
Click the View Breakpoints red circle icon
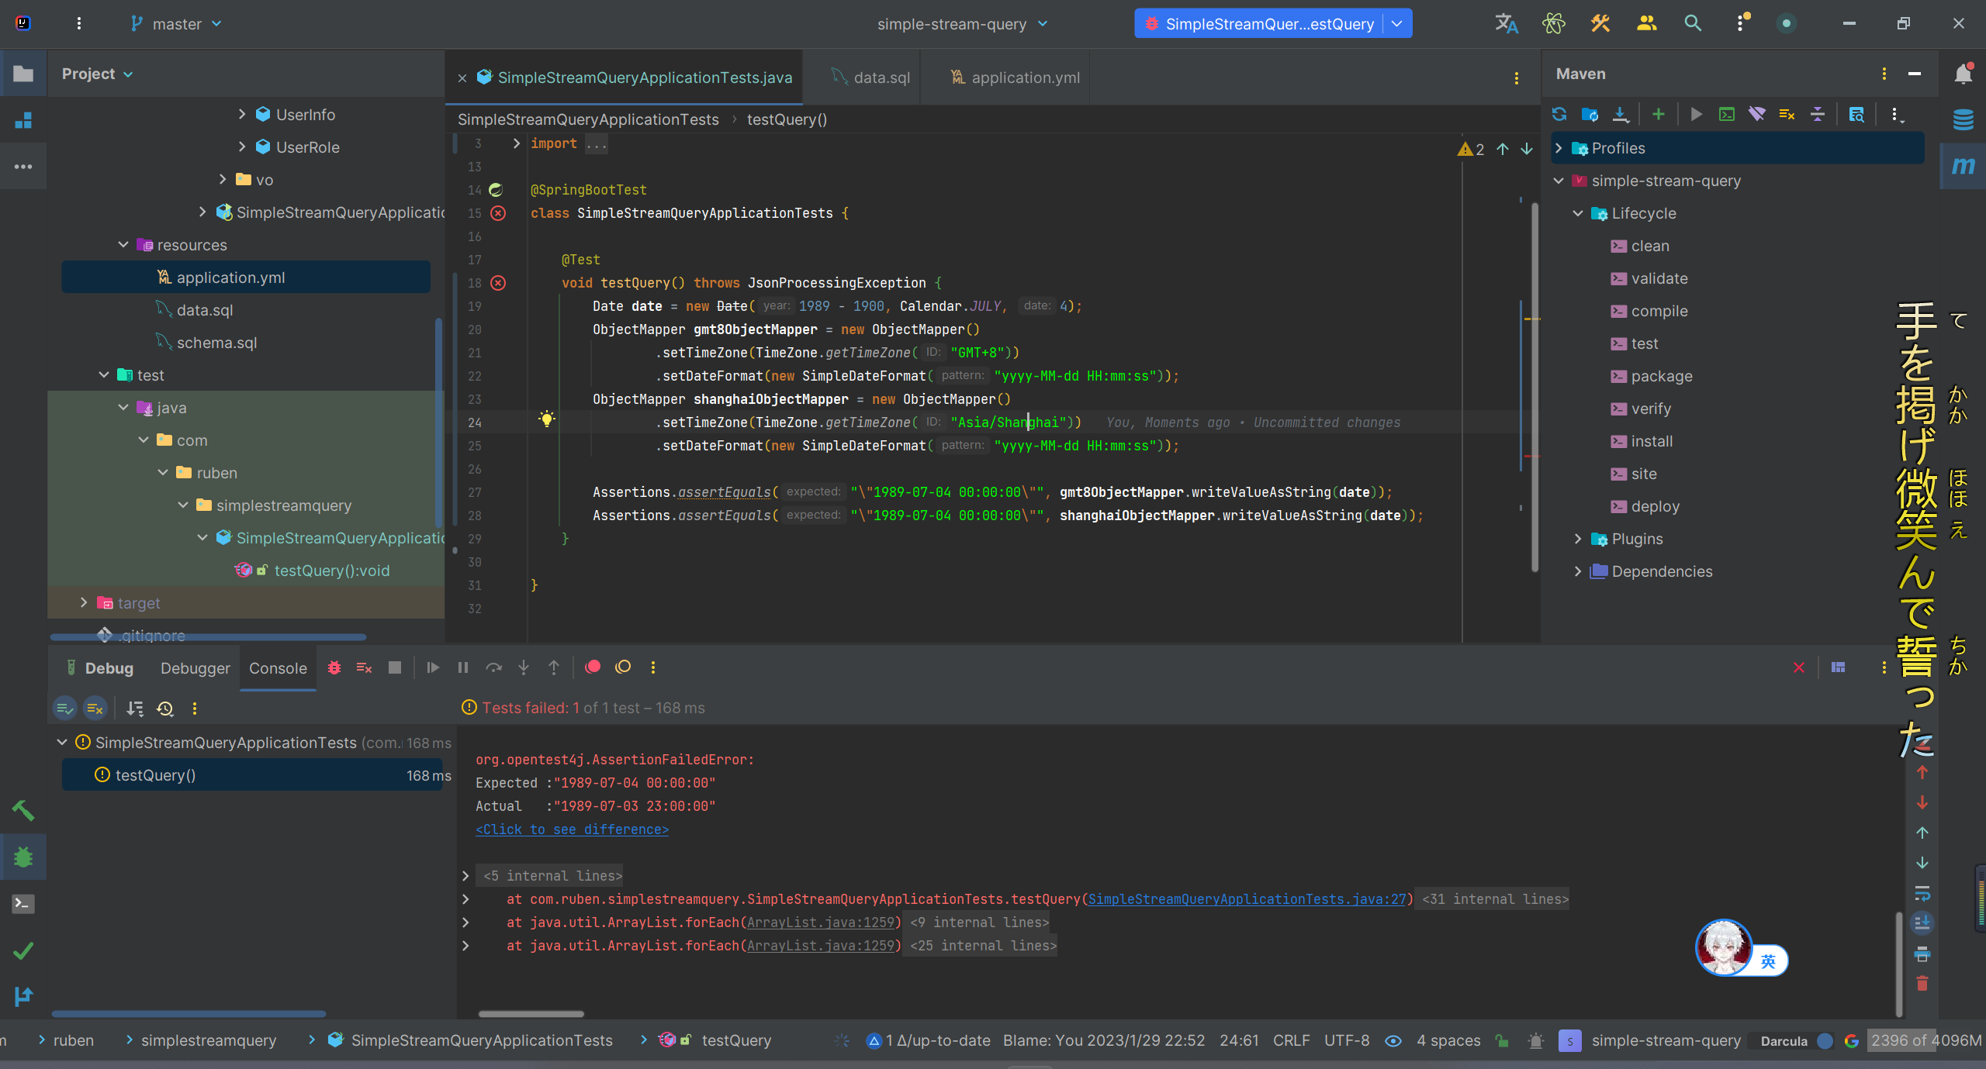[593, 667]
